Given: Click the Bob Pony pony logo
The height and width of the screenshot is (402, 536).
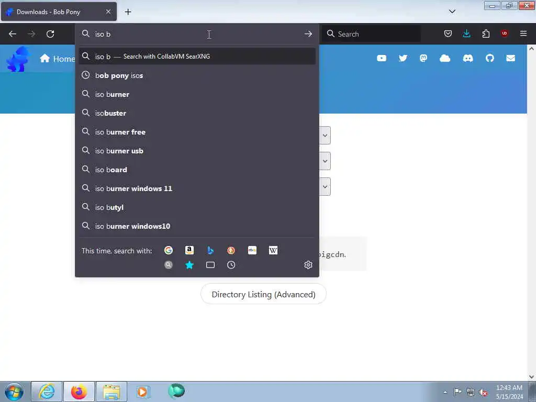Looking at the screenshot, I should click(x=18, y=59).
